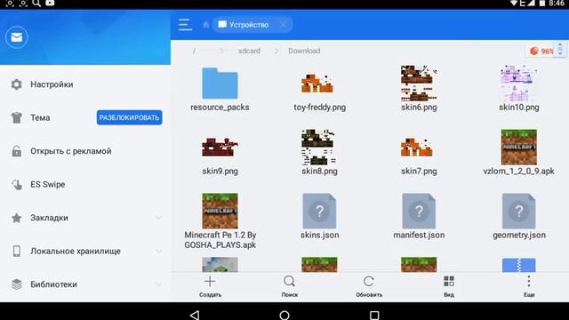Go to home via house icon
The width and height of the screenshot is (569, 320).
click(205, 25)
